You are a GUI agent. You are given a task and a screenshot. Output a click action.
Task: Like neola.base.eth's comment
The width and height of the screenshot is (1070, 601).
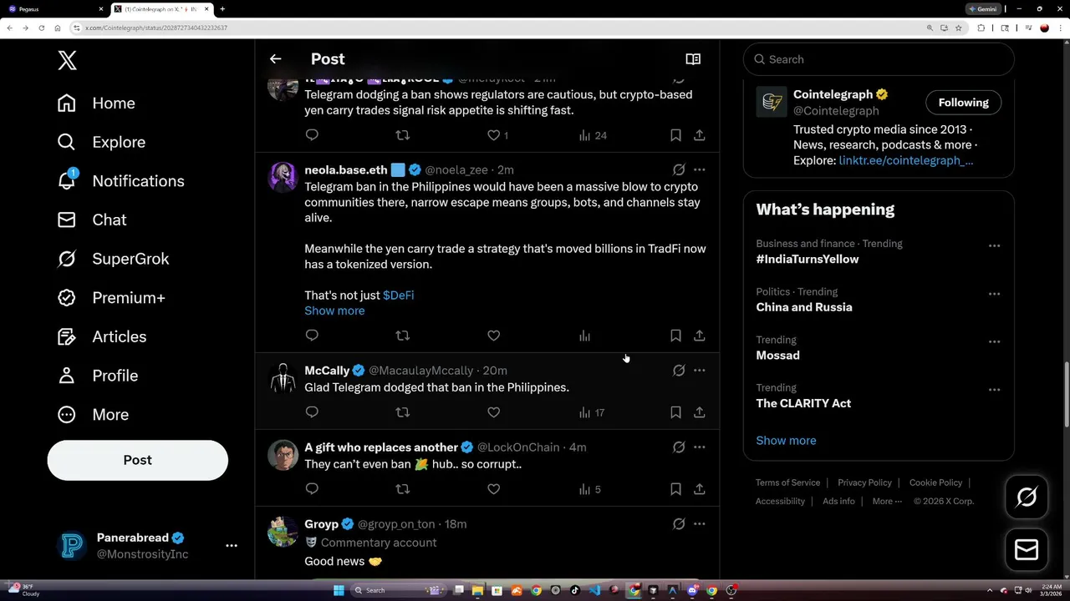(x=493, y=336)
